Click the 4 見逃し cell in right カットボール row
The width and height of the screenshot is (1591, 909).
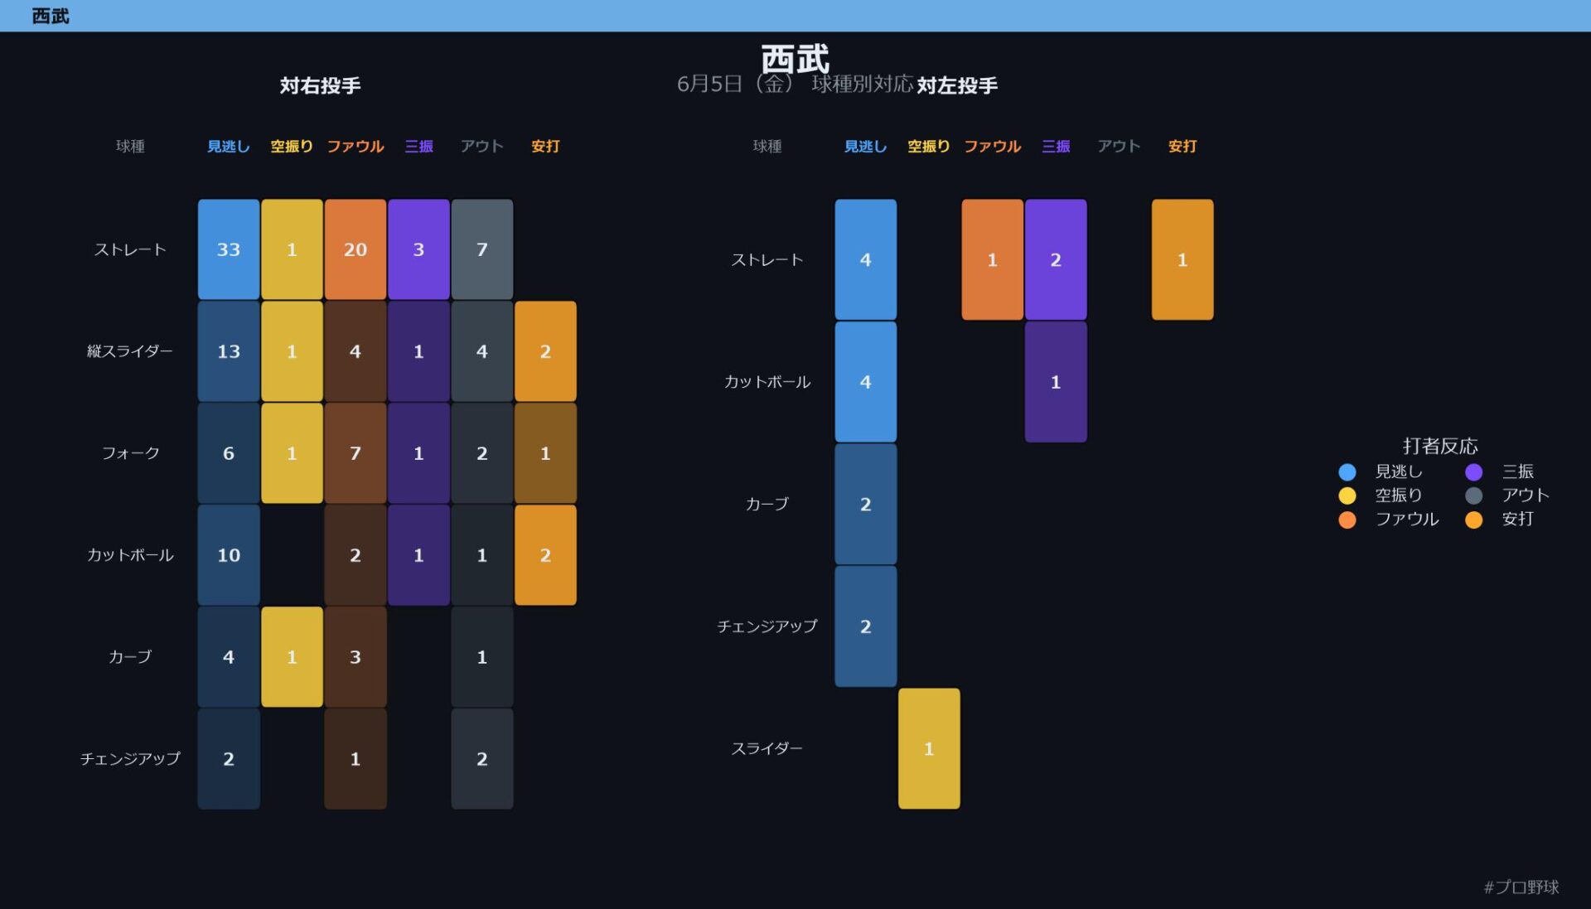(x=866, y=382)
